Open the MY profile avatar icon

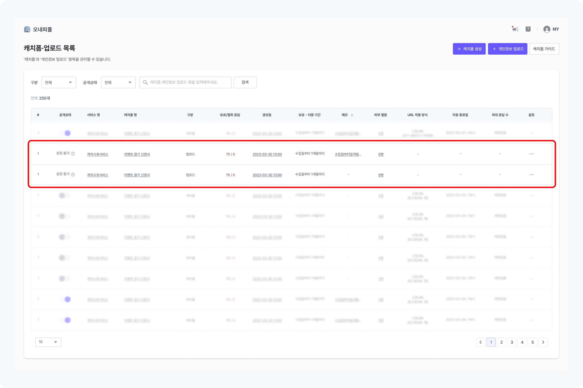(x=547, y=29)
